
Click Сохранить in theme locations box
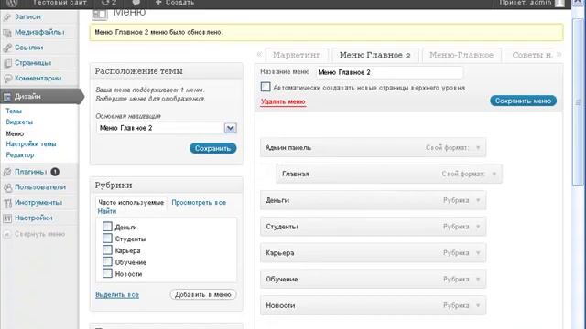(213, 148)
